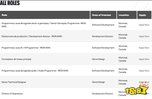Open the Senior Technical Designer role
Image resolution: width=152 pixels, height=99 pixels.
click(x=14, y=82)
